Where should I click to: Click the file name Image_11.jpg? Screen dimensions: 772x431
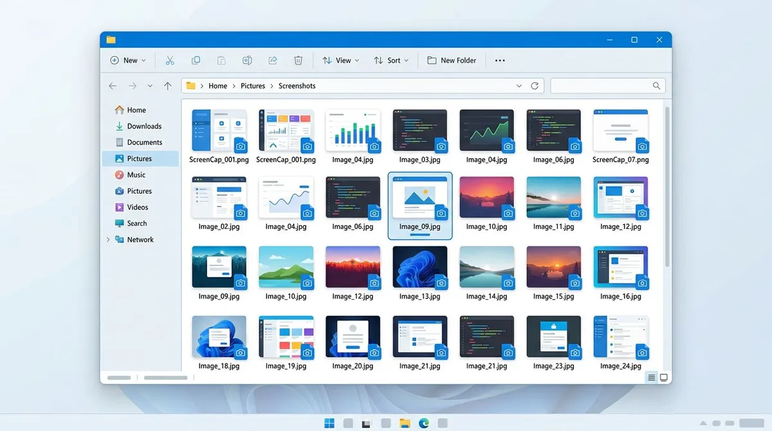coord(553,226)
